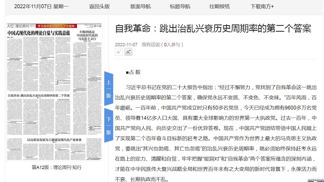Open 版面导航 page navigation menu
The image size is (324, 182).
140,7
